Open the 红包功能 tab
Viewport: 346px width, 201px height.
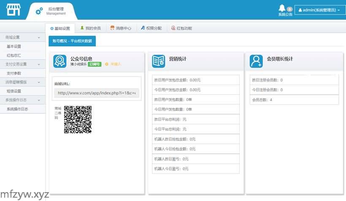click(x=181, y=28)
